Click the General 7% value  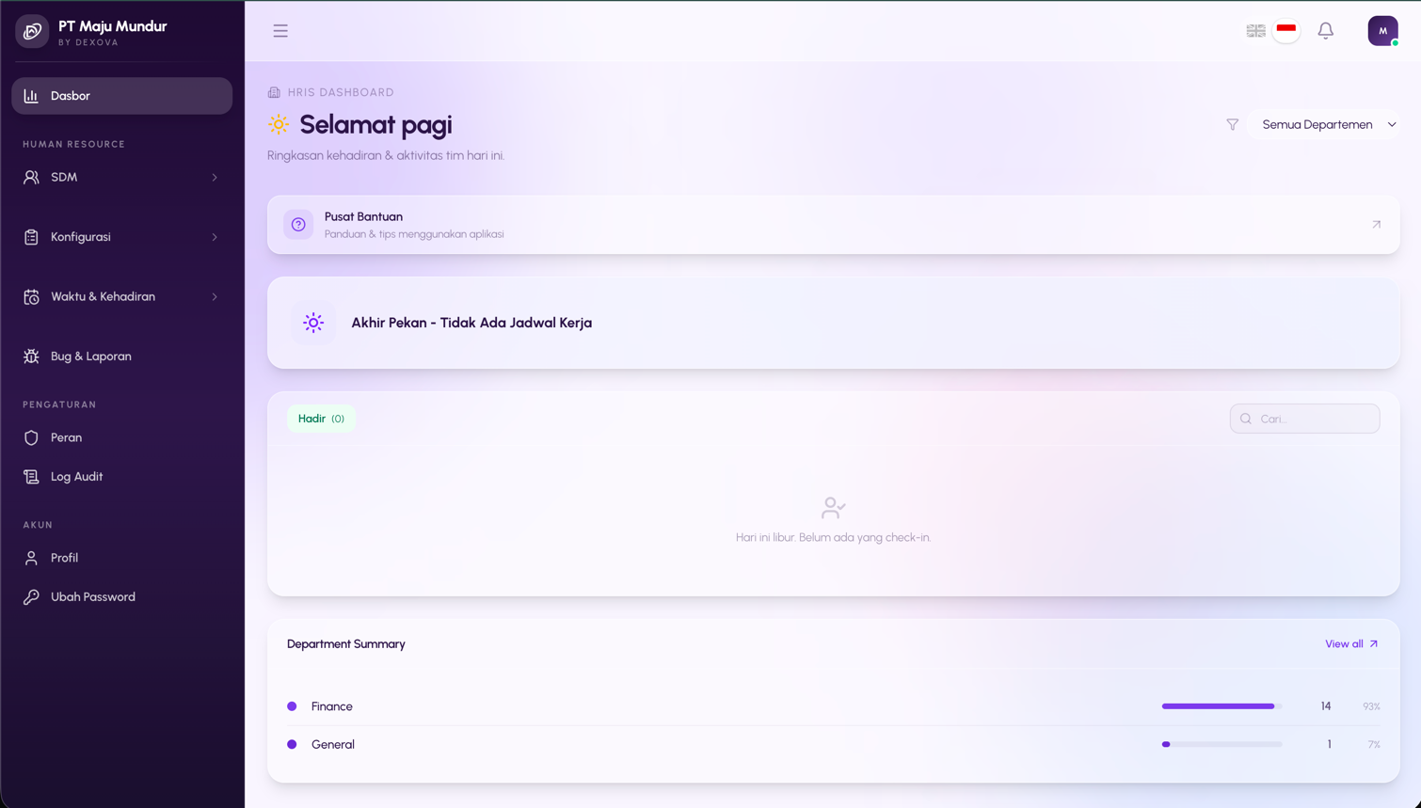(x=1374, y=744)
